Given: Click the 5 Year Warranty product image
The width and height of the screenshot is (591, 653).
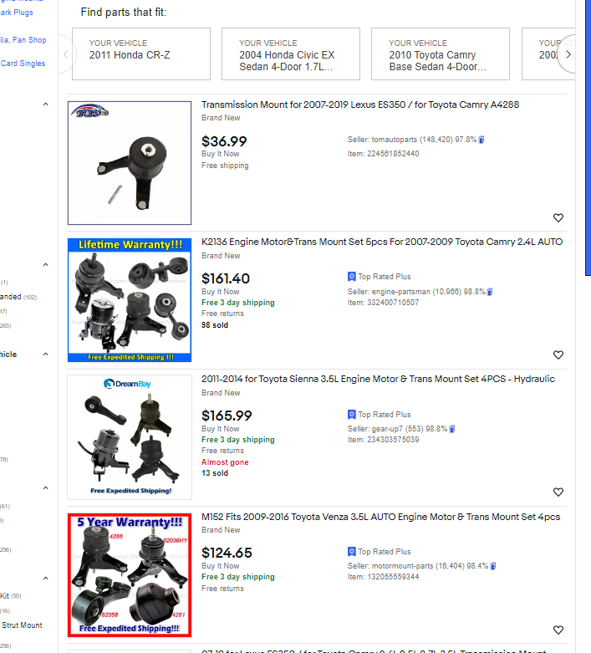Looking at the screenshot, I should (130, 574).
